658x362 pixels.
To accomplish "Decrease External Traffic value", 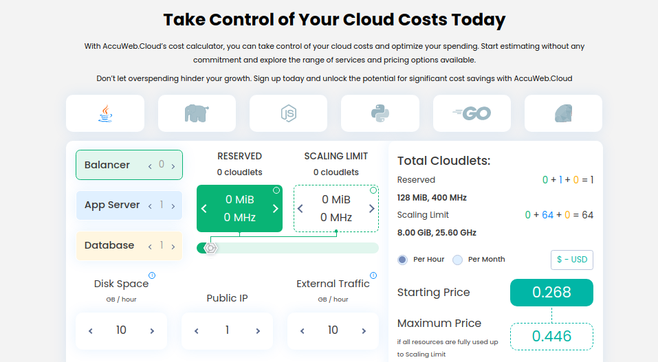I will (303, 331).
